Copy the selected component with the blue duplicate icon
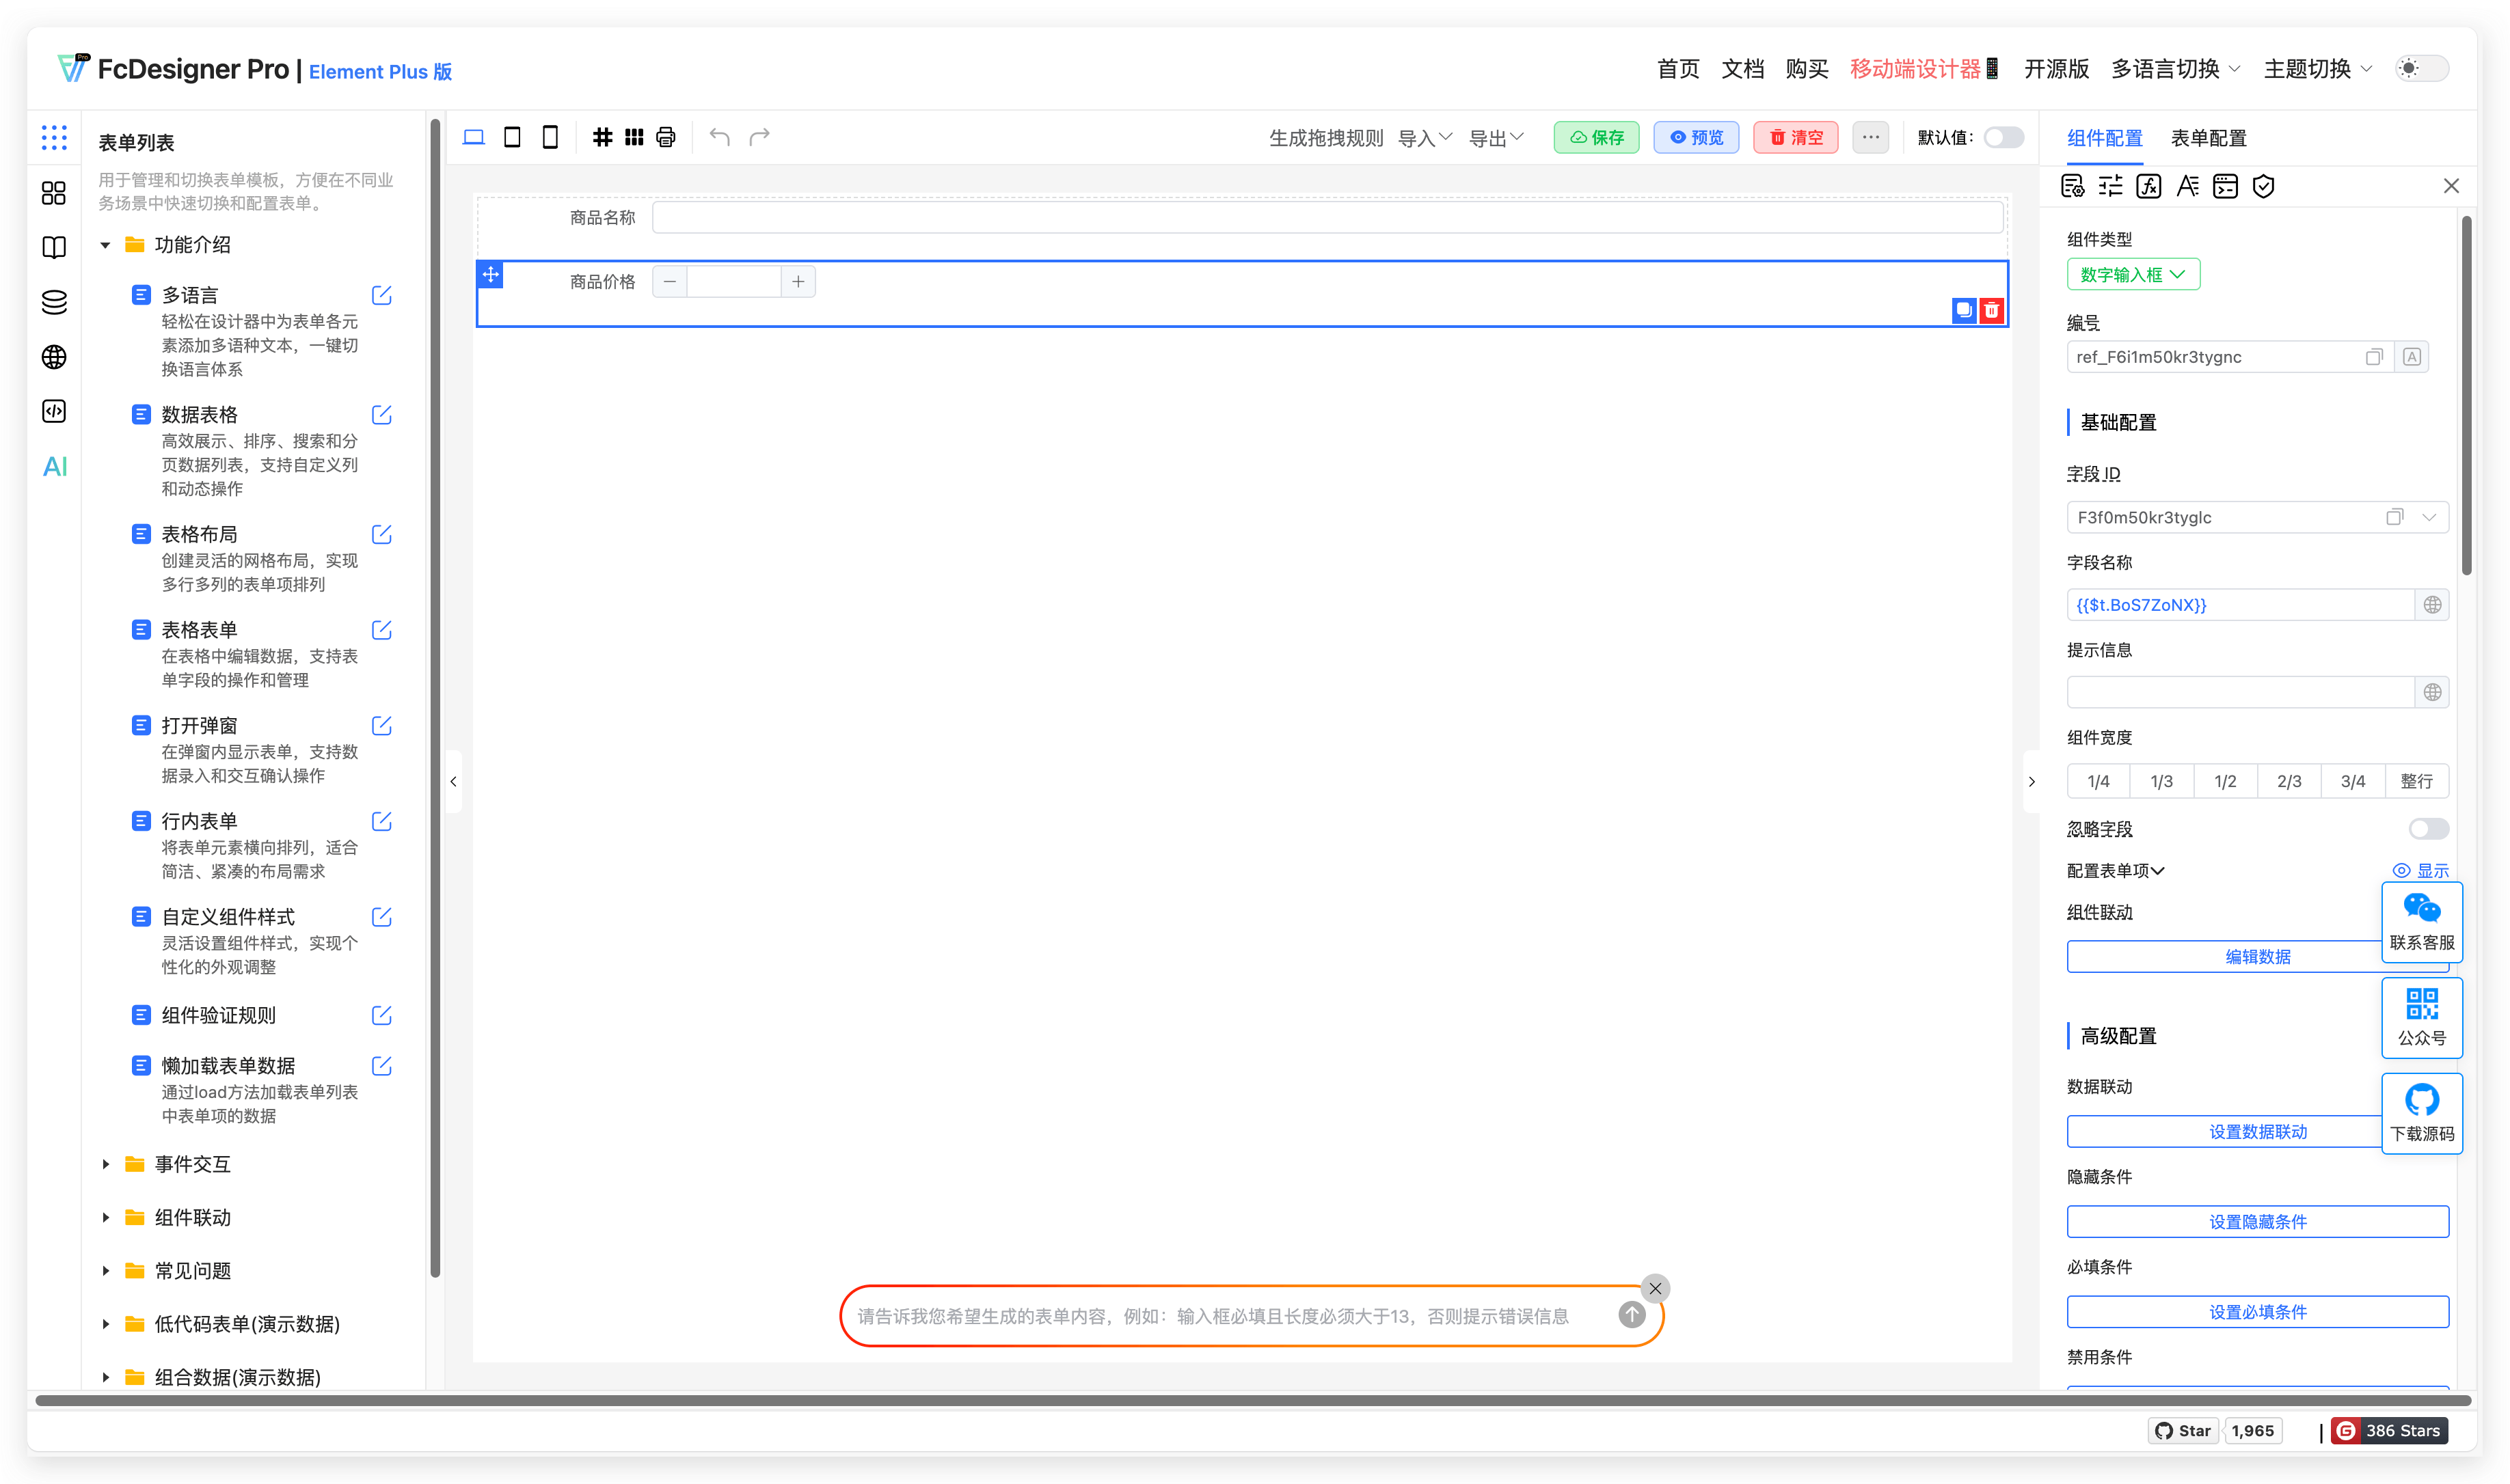The image size is (2510, 1484). (1964, 310)
